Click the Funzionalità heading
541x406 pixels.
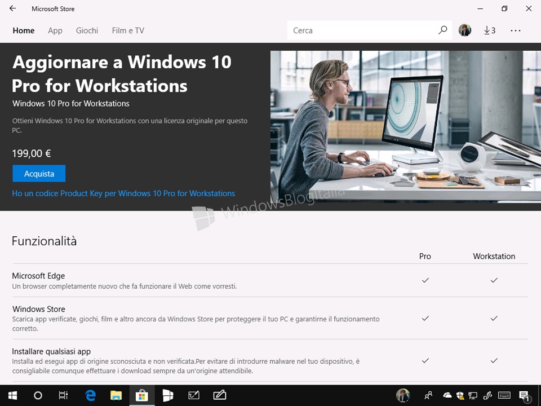[44, 241]
